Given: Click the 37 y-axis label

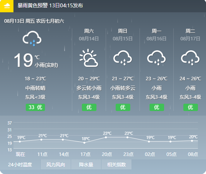Looking at the screenshot, I should point(10,123).
